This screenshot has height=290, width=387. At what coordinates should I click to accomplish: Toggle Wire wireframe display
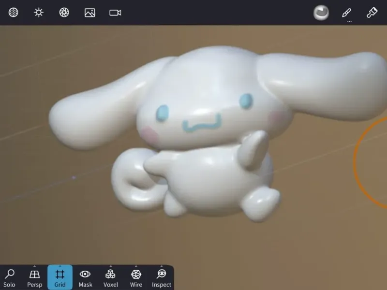(136, 278)
